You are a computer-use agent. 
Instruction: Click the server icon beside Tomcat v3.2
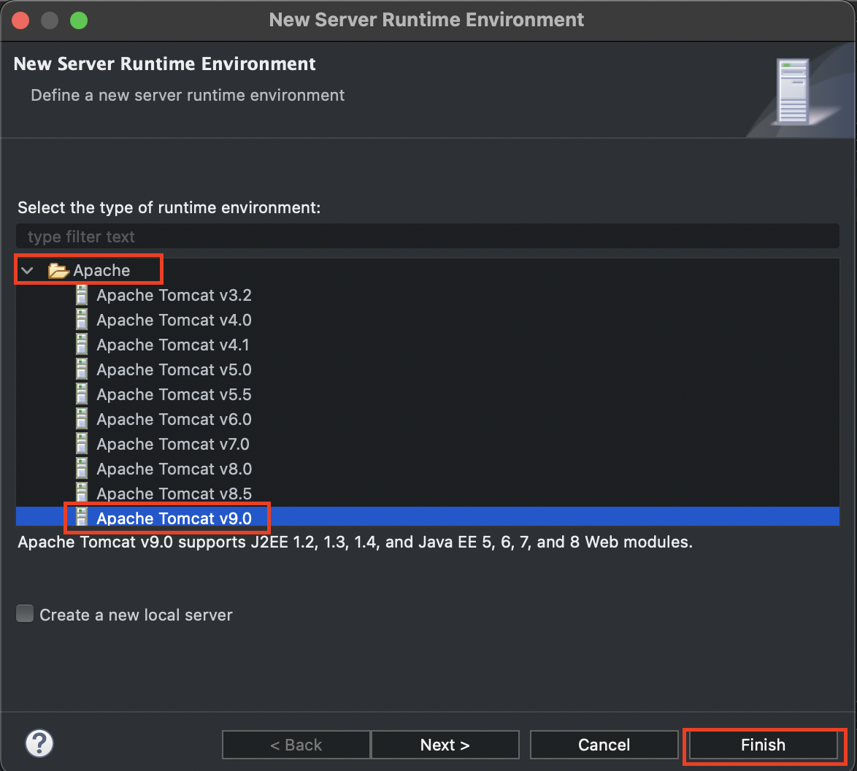(82, 295)
